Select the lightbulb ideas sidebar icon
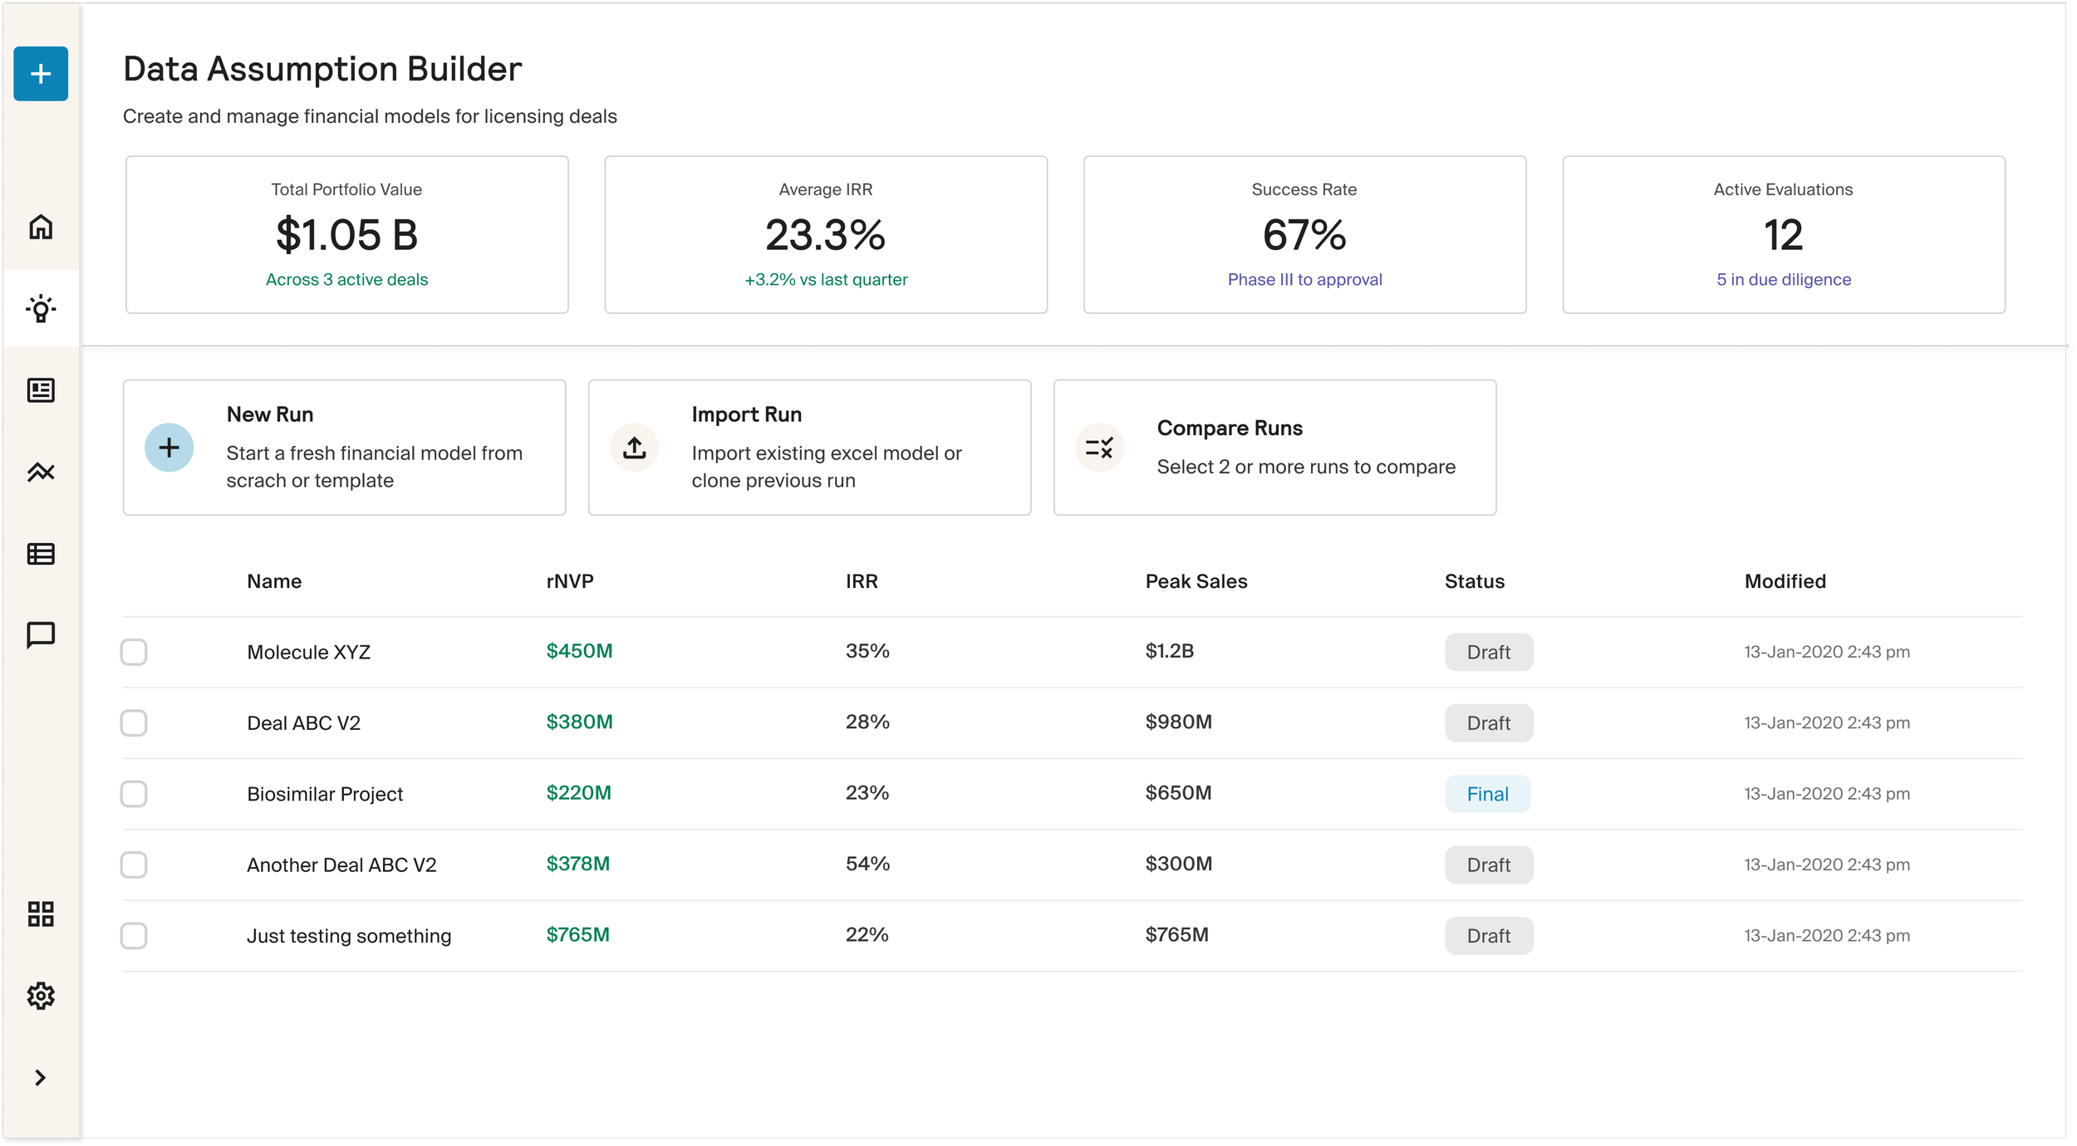 pyautogui.click(x=41, y=309)
